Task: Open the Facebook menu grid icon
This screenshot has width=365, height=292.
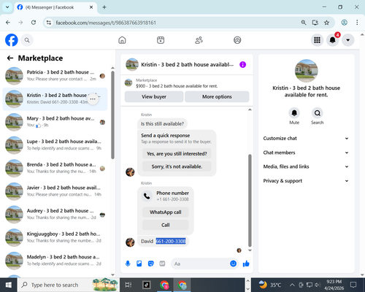Action: coord(317,40)
